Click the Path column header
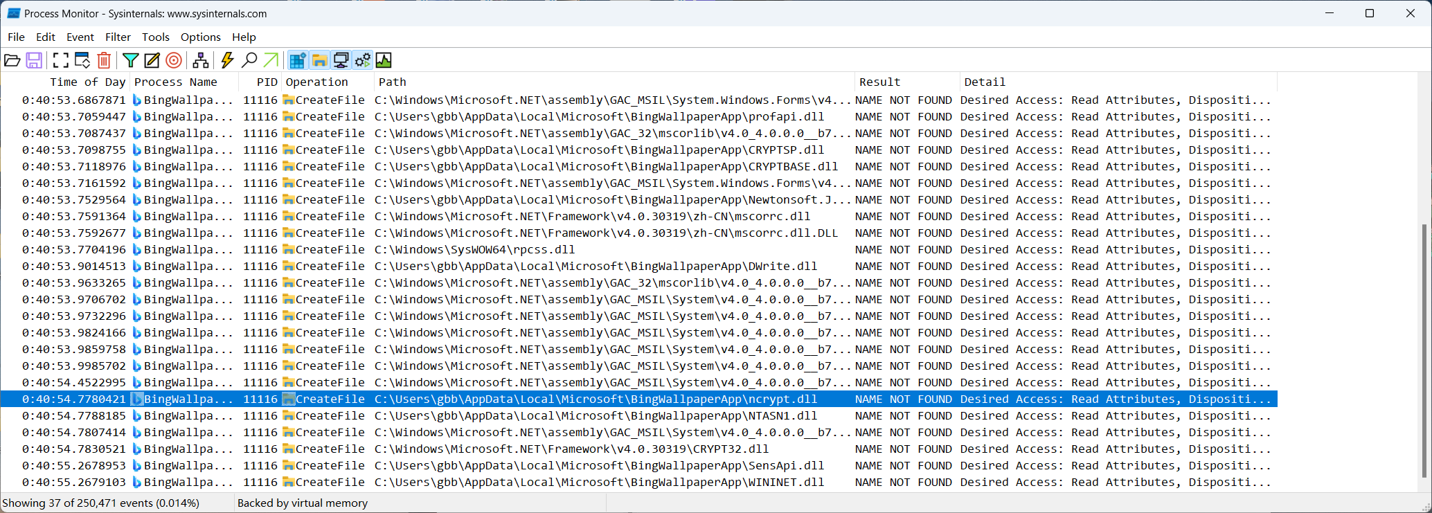 click(x=614, y=82)
